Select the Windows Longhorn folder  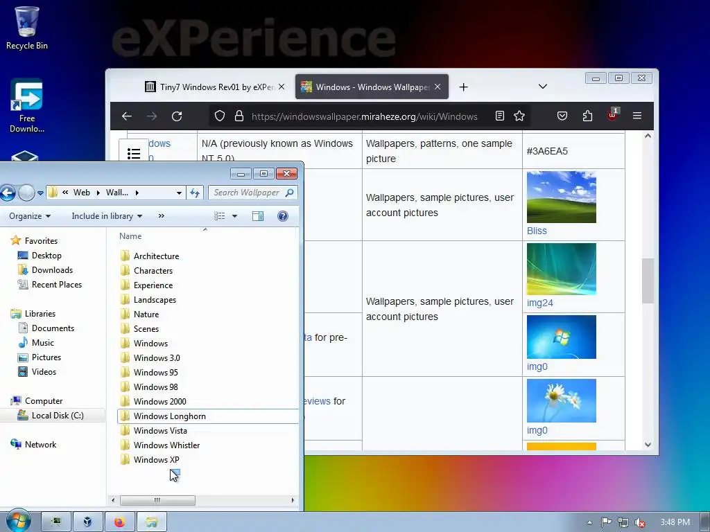[207, 416]
